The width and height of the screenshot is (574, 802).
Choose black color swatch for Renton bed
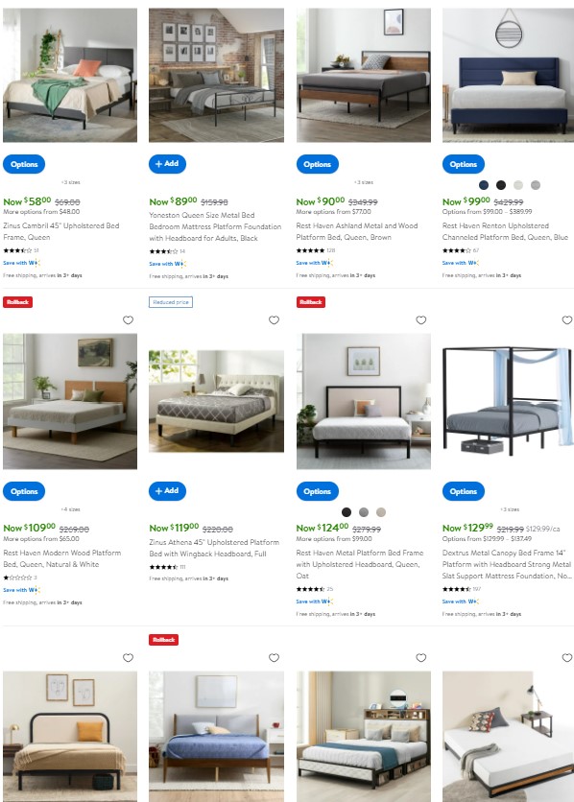tap(501, 185)
